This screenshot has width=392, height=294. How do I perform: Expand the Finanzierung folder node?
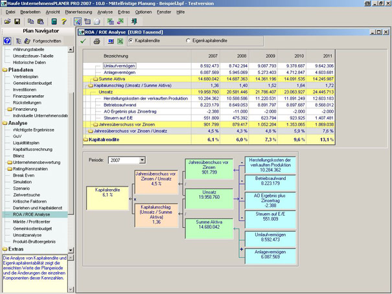tap(10, 109)
